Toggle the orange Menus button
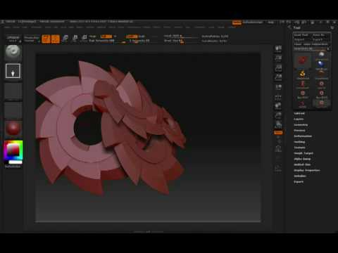Image resolution: width=338 pixels, height=253 pixels. (237, 22)
